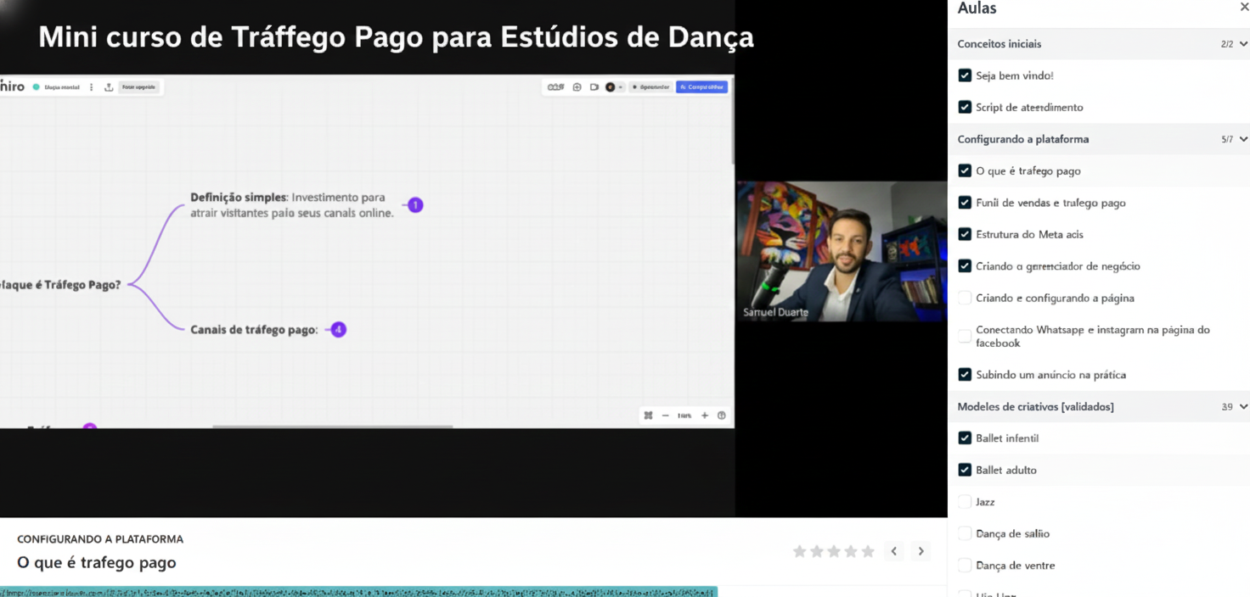Image resolution: width=1250 pixels, height=597 pixels.
Task: Open the 'Funil de vendas e trafego pago' lesson
Action: pyautogui.click(x=1050, y=203)
